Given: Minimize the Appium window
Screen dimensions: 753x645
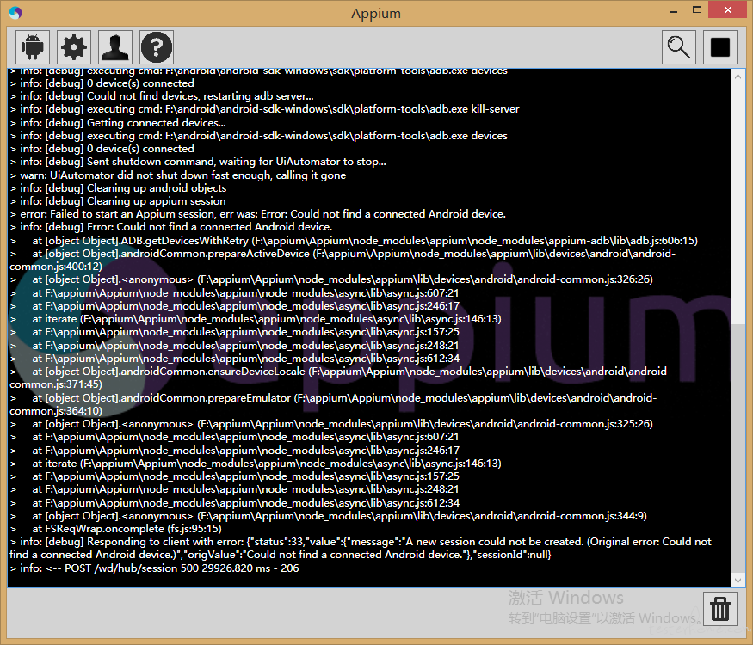Looking at the screenshot, I should pyautogui.click(x=674, y=11).
